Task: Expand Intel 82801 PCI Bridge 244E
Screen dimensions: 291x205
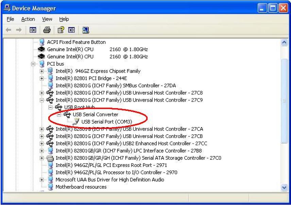Action: 41,79
